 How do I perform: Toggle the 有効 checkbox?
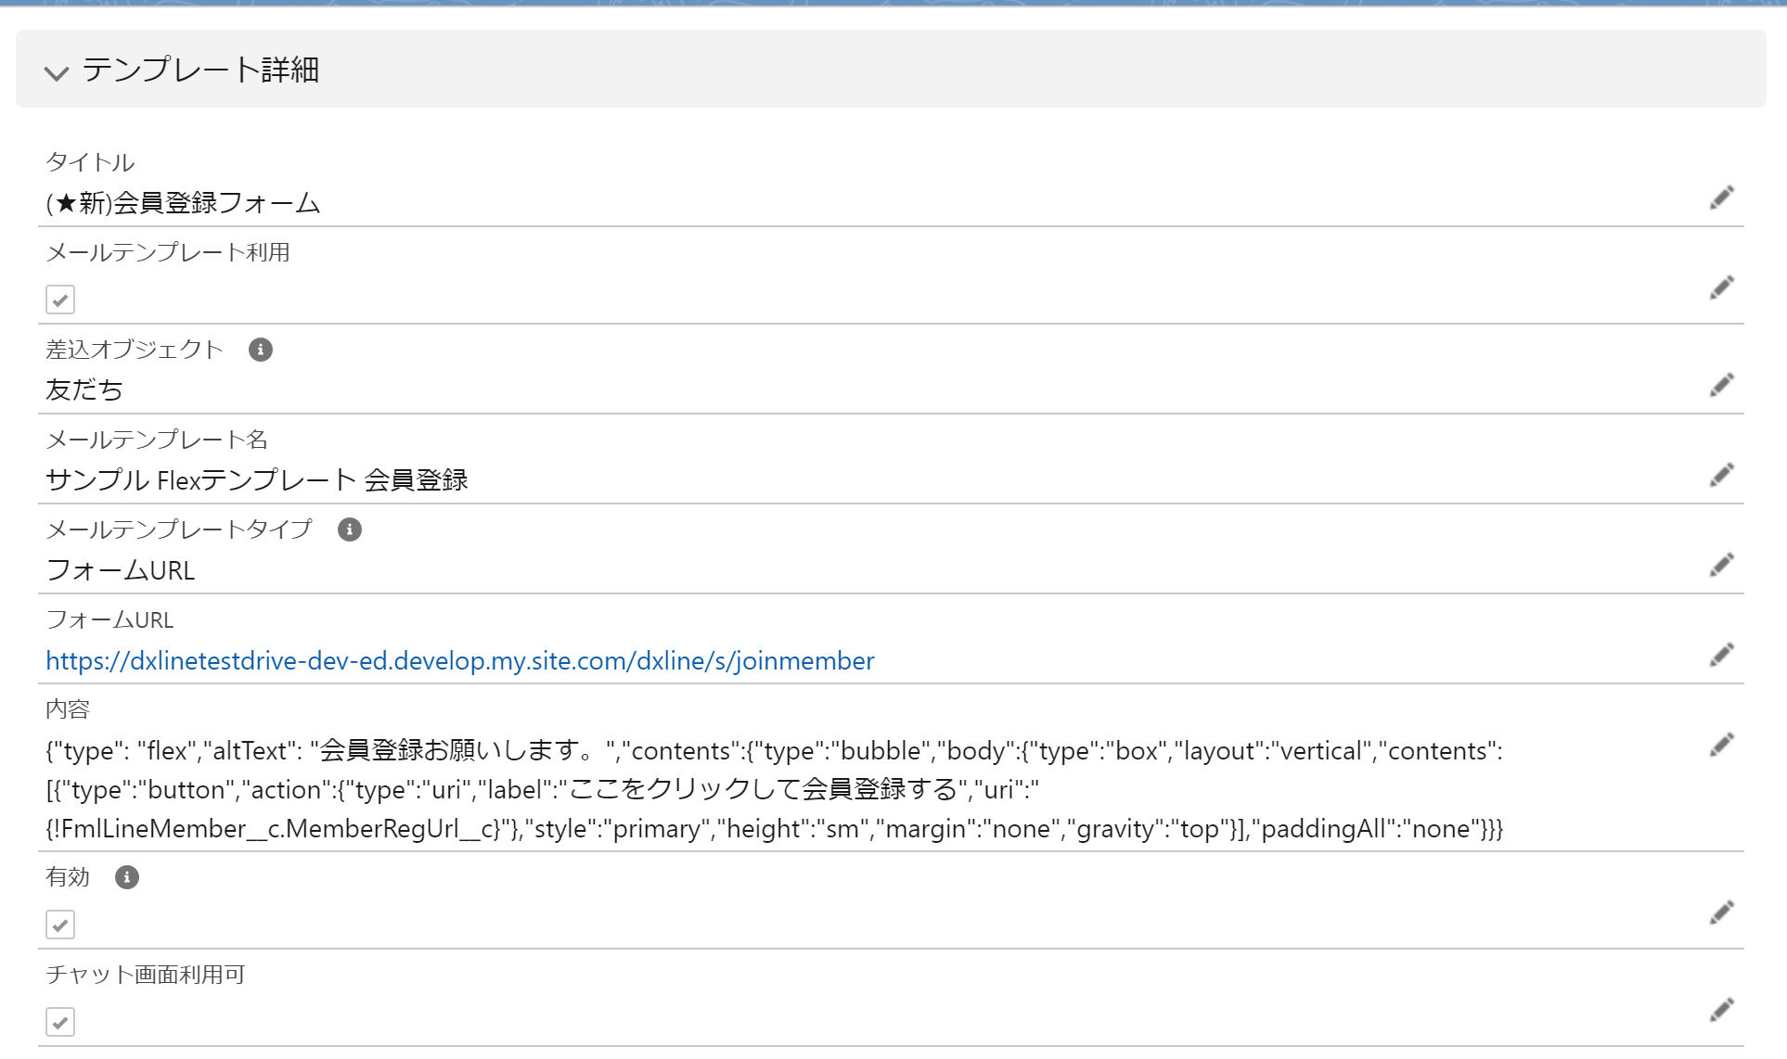click(60, 925)
